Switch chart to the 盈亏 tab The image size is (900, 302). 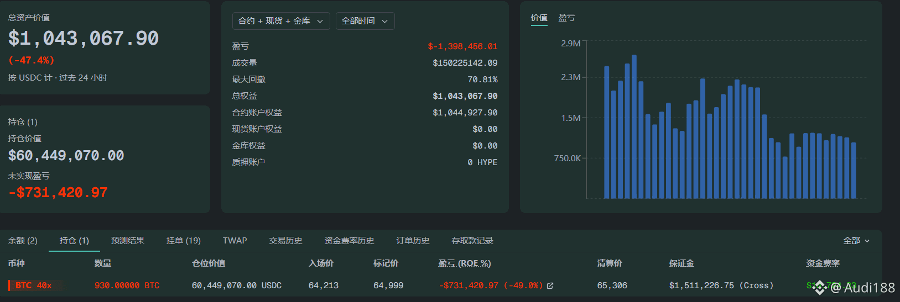coord(566,18)
